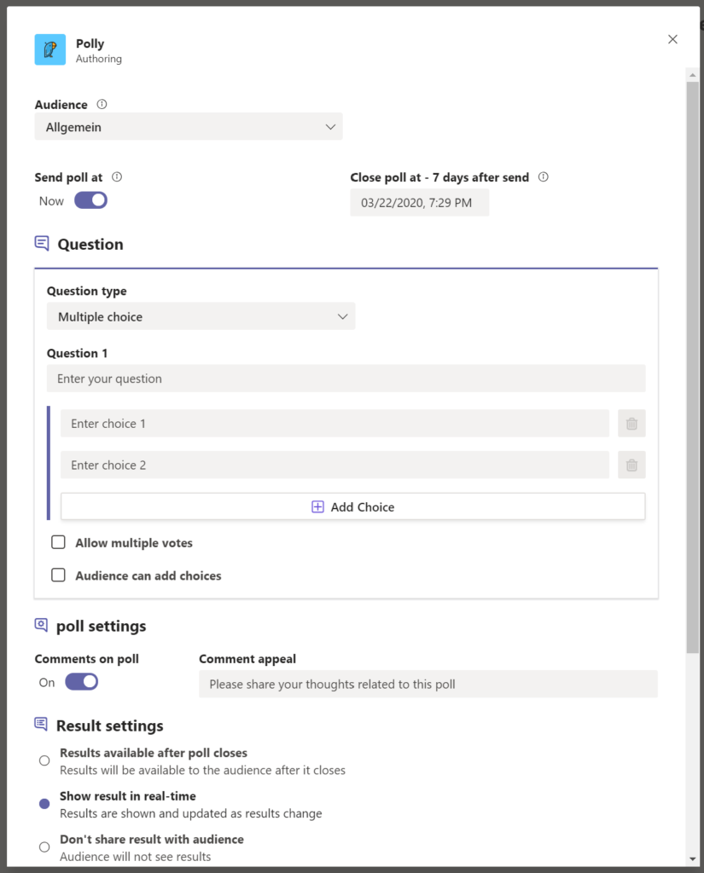
Task: Enable Audience can add choices
Action: point(58,575)
